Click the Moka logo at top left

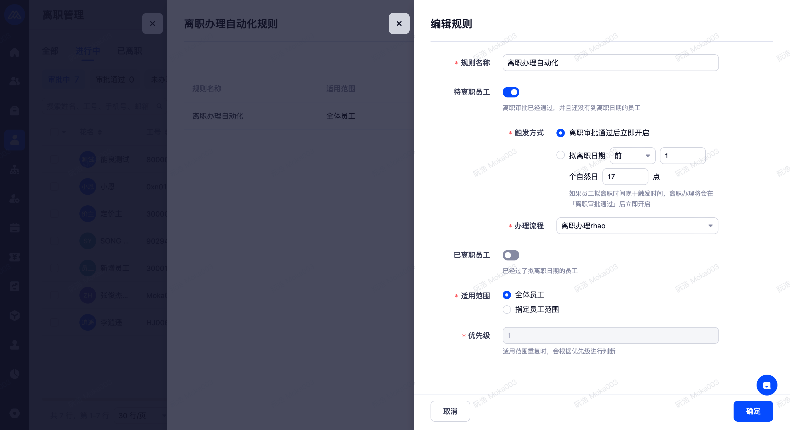[x=14, y=14]
